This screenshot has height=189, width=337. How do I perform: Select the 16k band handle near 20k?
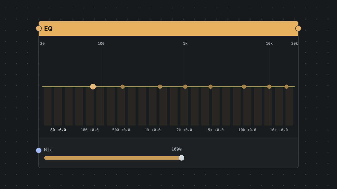pos(286,87)
